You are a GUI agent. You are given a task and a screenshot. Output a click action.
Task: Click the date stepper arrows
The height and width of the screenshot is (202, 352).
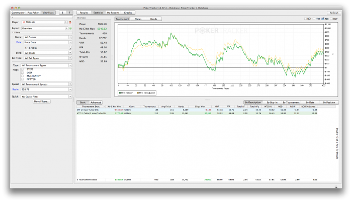pos(70,48)
